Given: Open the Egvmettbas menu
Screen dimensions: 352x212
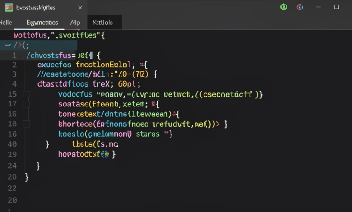Looking at the screenshot, I should 42,23.
